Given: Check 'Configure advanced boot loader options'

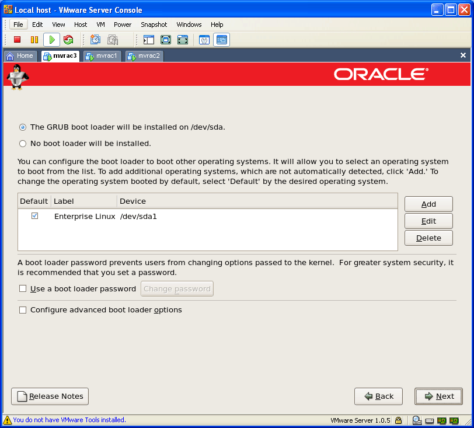Looking at the screenshot, I should click(x=23, y=310).
